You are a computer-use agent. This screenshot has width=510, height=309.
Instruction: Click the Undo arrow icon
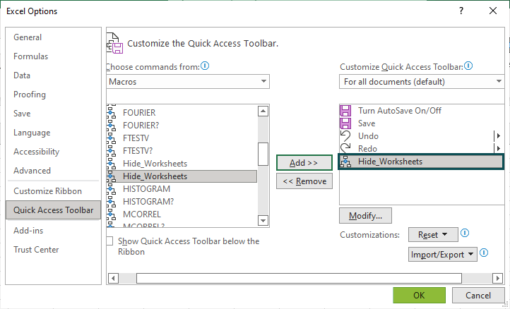pos(345,136)
